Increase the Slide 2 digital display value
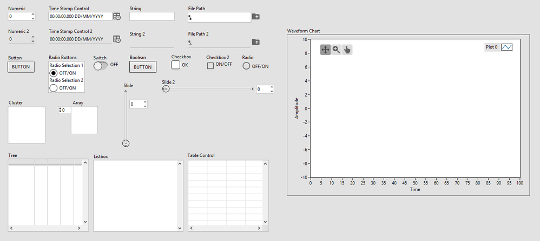This screenshot has height=241, width=540. pos(272,87)
